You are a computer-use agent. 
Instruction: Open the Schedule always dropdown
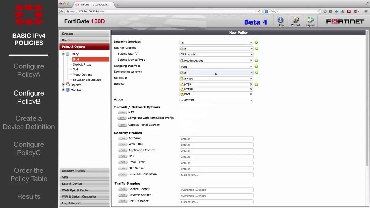pos(216,79)
